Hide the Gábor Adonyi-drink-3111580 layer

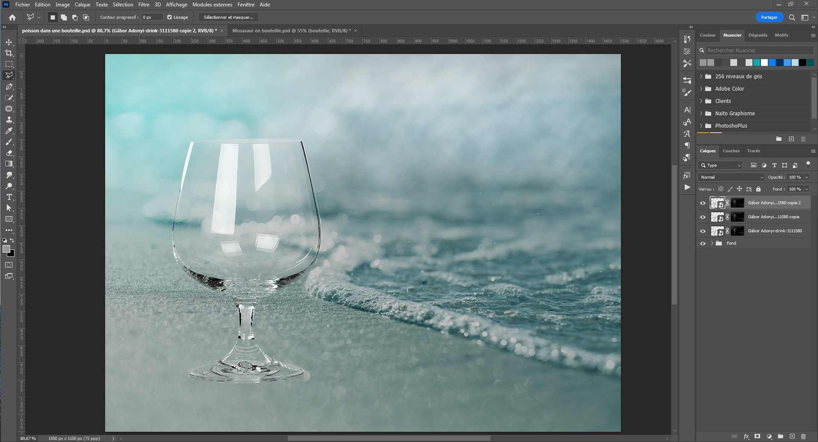pos(703,231)
